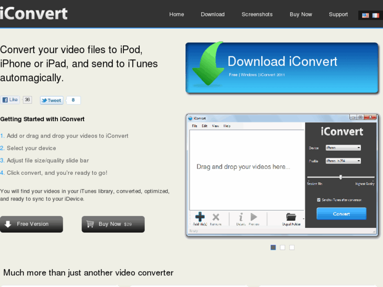
Task: Click the iConvert window title icon
Action: 190,118
